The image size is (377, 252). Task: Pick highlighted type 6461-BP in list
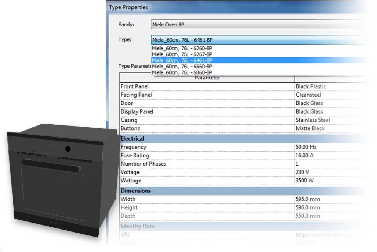[x=182, y=60]
